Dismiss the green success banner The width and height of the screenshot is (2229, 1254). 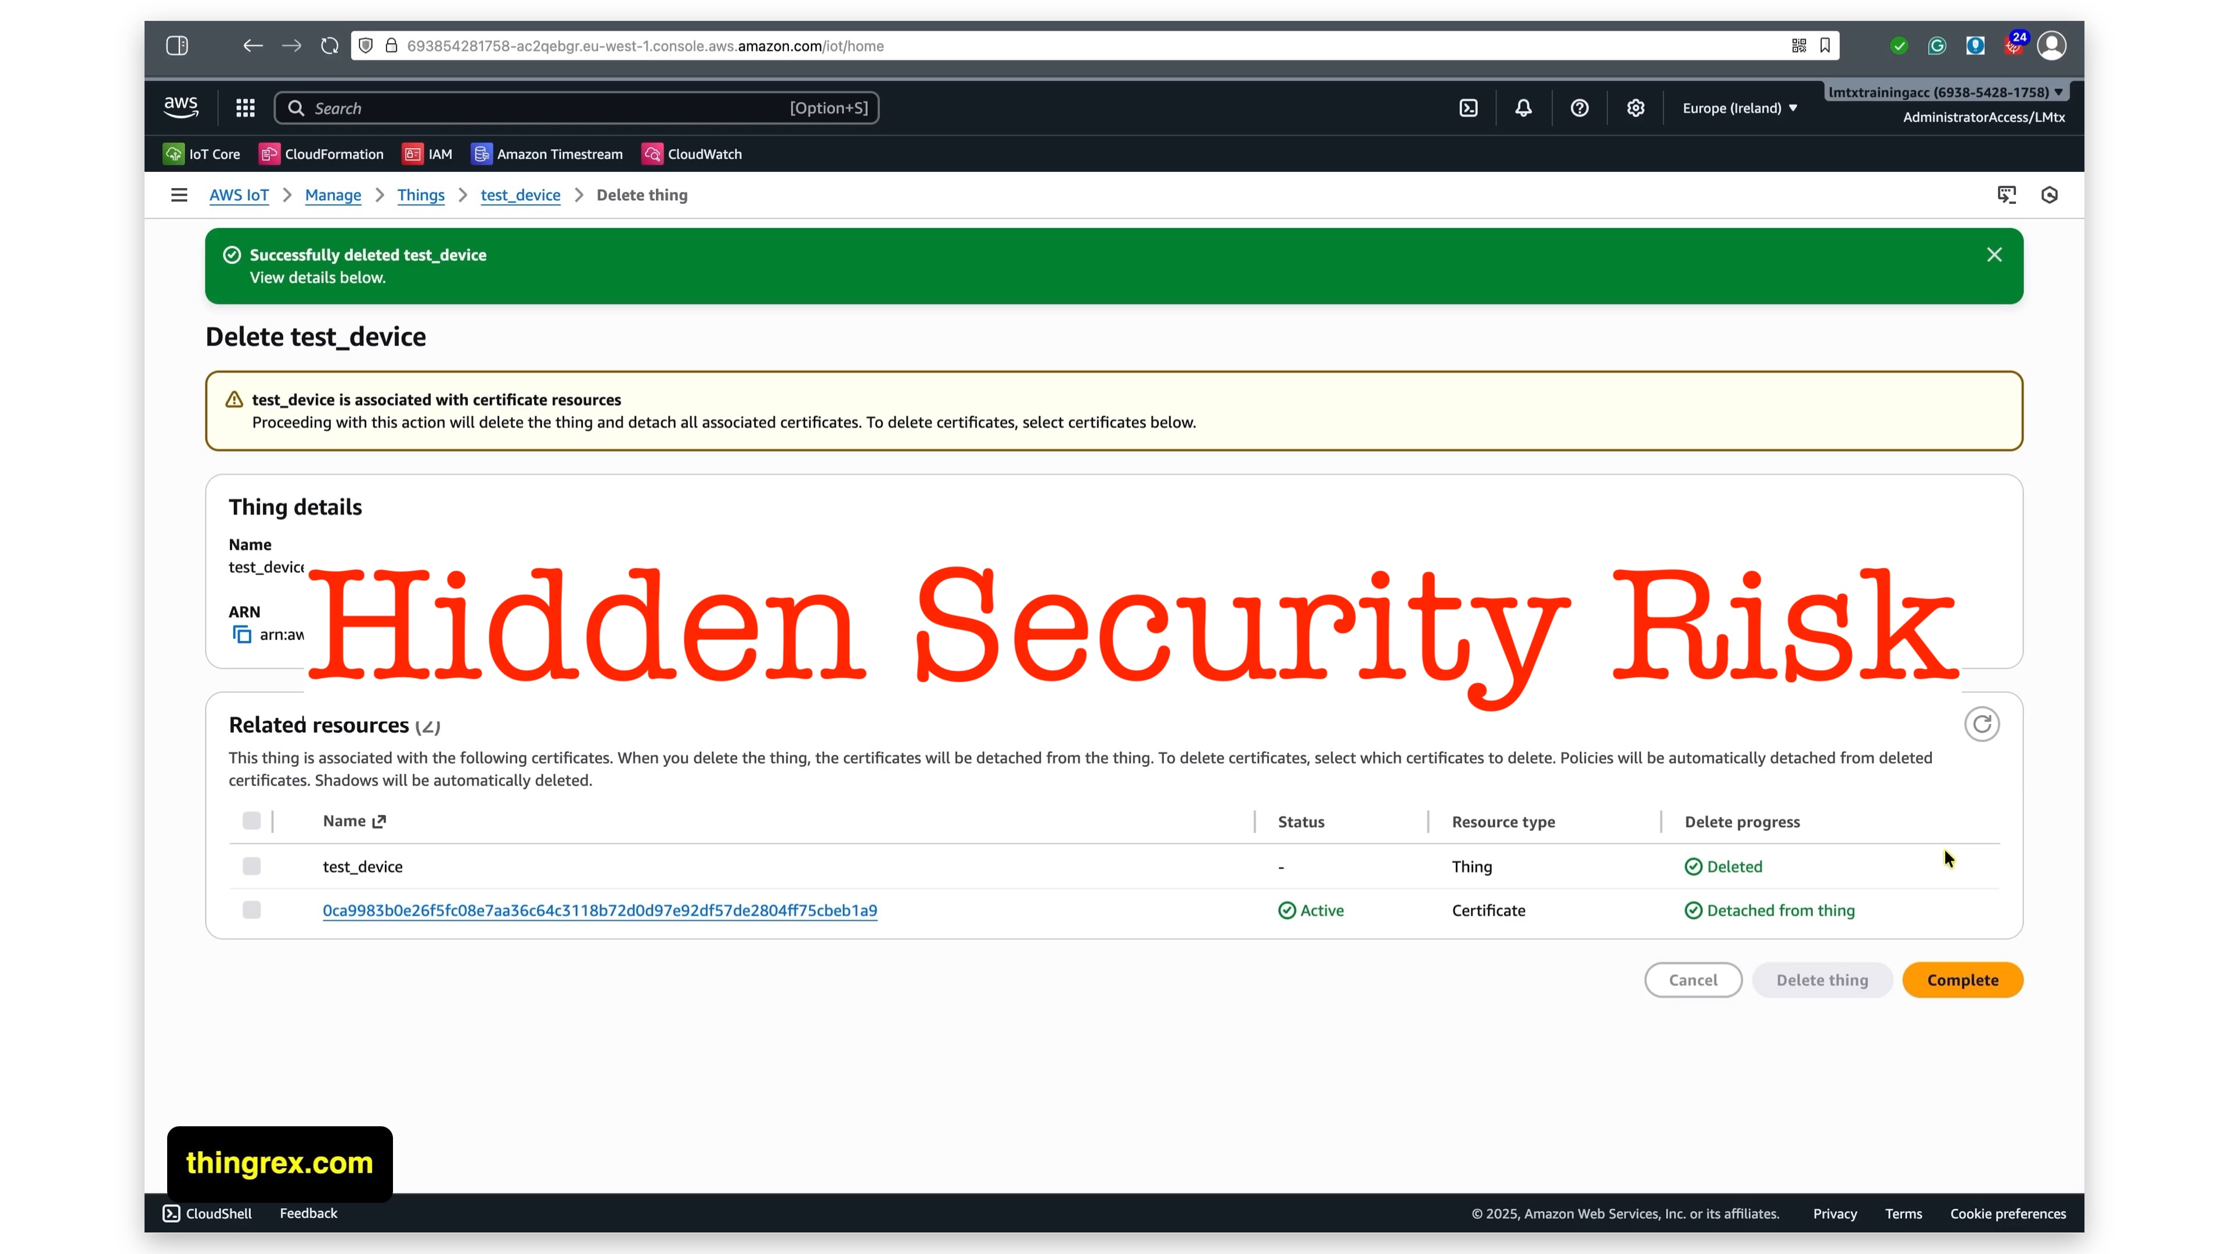[x=1994, y=254]
